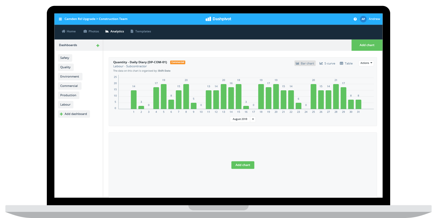Click the Camden Rd Upgrade breadcrumb
This screenshot has width=437, height=218.
coord(80,19)
